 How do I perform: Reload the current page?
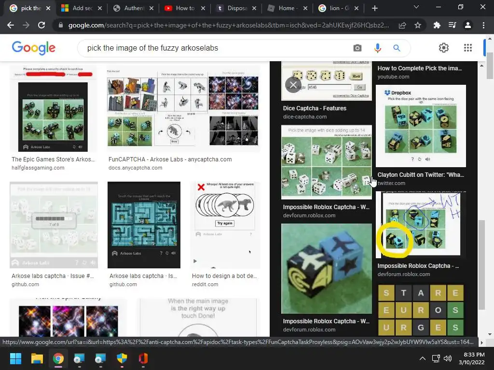(41, 25)
